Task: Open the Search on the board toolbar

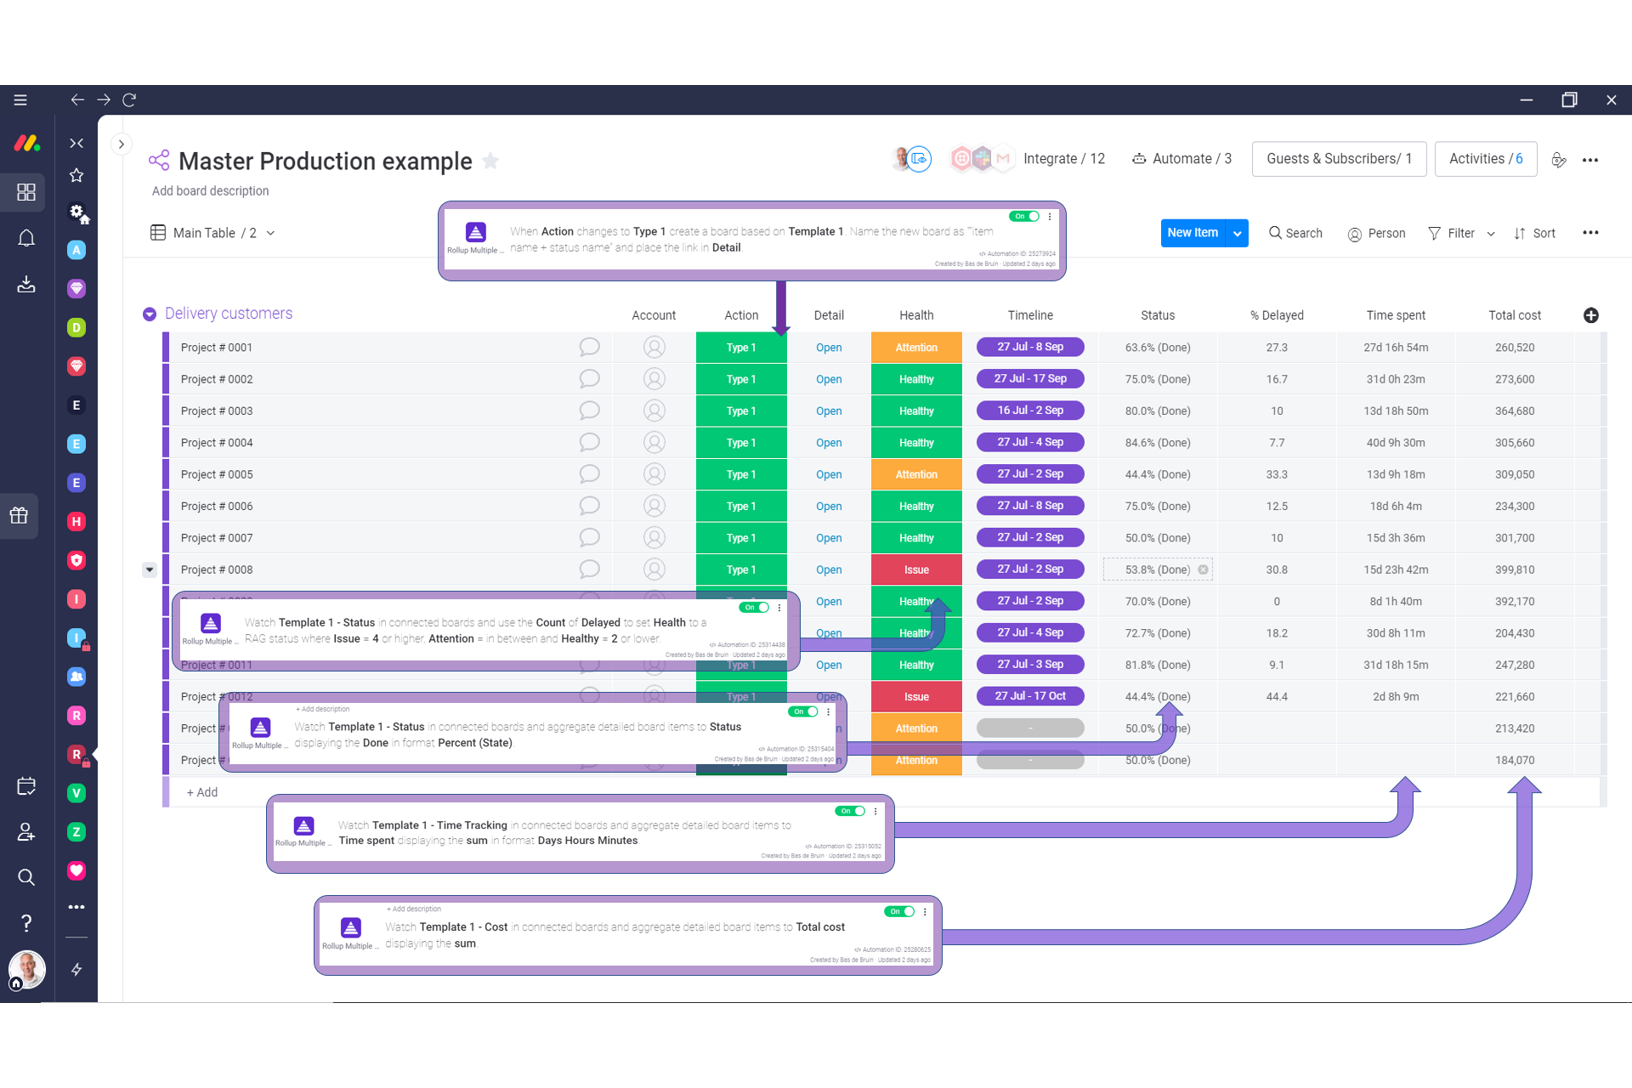Action: [x=1295, y=233]
